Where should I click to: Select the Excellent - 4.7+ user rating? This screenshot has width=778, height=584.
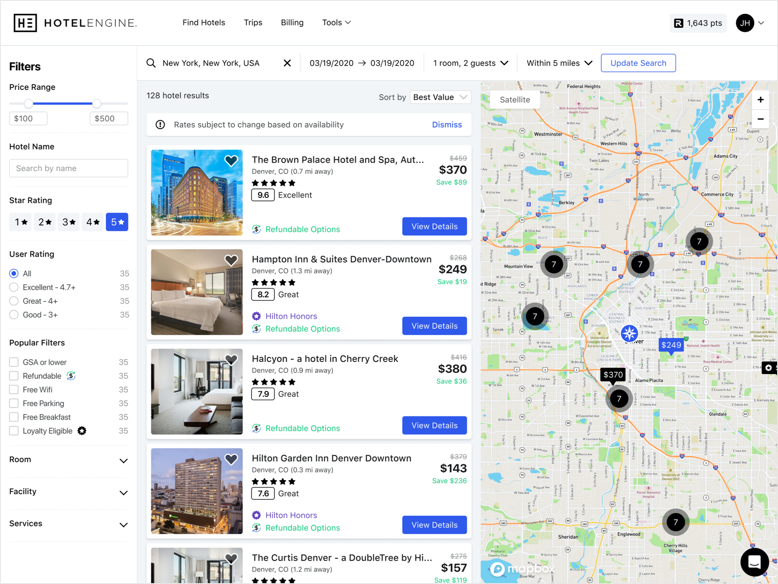[x=14, y=287]
